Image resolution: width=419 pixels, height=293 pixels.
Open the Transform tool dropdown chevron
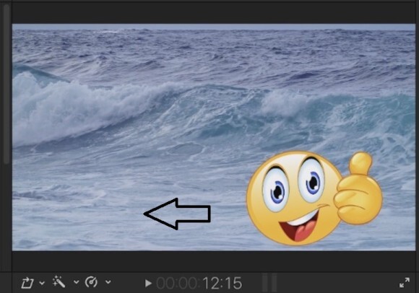(42, 283)
